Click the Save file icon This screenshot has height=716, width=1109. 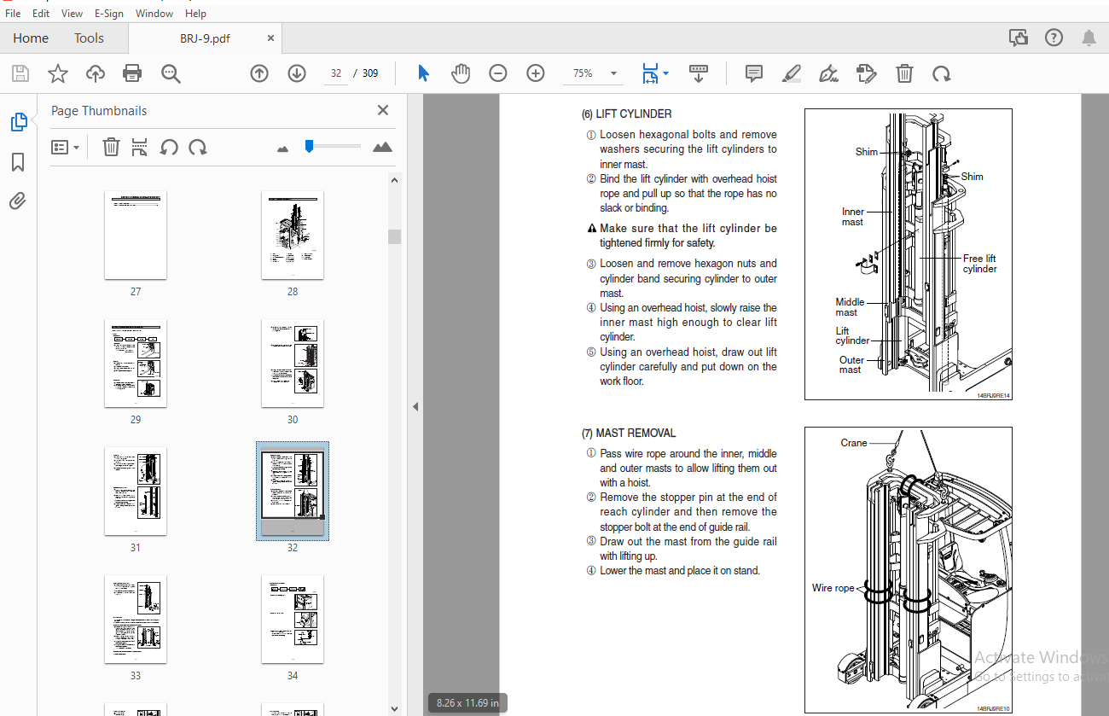pos(20,73)
